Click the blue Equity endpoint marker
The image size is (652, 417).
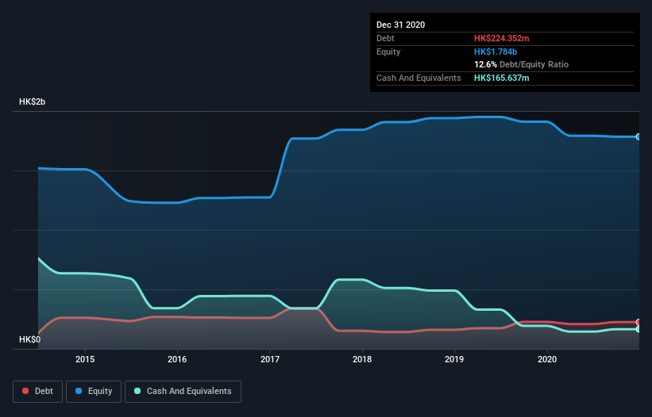(x=638, y=137)
